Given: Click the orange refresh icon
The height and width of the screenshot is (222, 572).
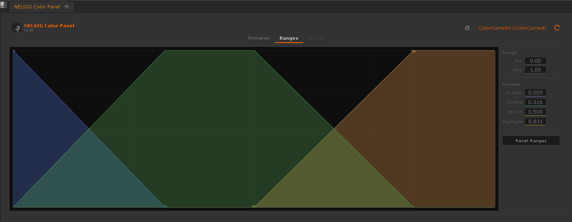Looking at the screenshot, I should click(557, 28).
